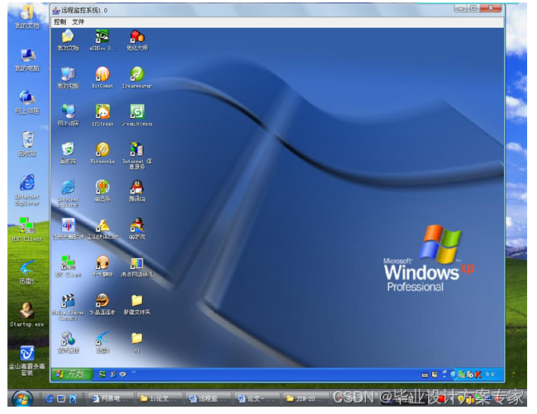Click the 宽带连接 shortcut icon
The image size is (537, 414).
click(x=68, y=342)
